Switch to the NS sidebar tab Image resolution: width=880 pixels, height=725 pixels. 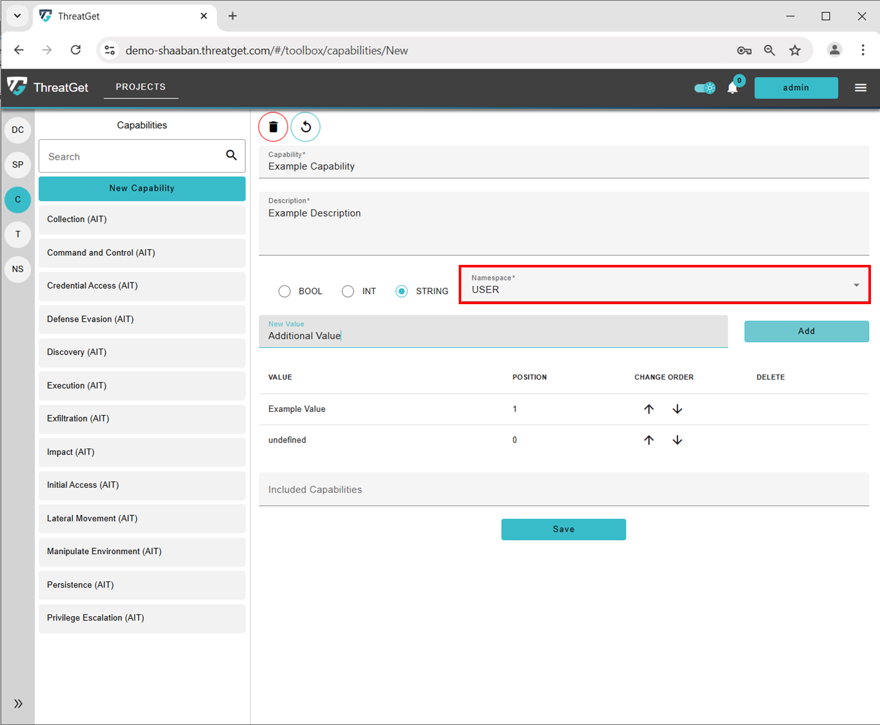pos(18,269)
